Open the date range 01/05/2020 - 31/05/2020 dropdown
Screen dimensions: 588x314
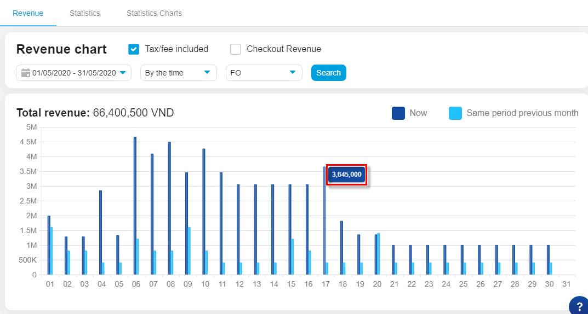coord(73,73)
